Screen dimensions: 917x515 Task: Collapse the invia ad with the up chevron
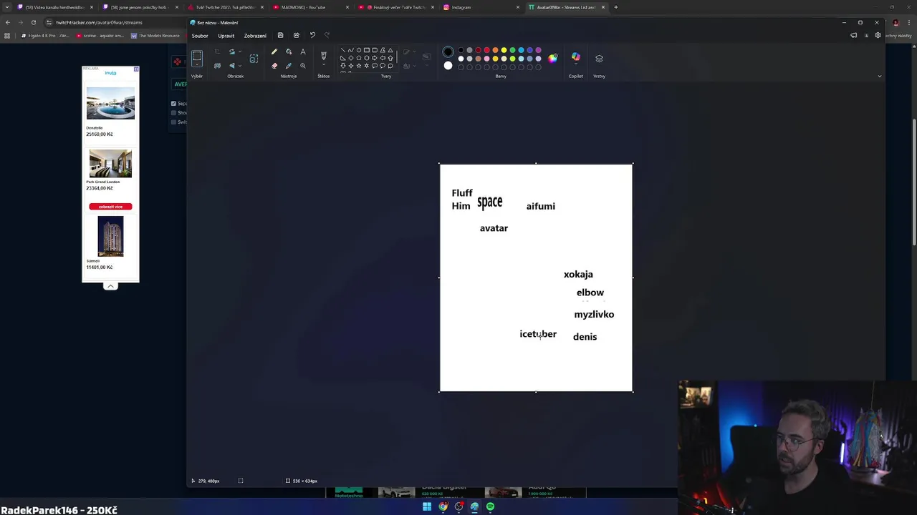pyautogui.click(x=110, y=286)
